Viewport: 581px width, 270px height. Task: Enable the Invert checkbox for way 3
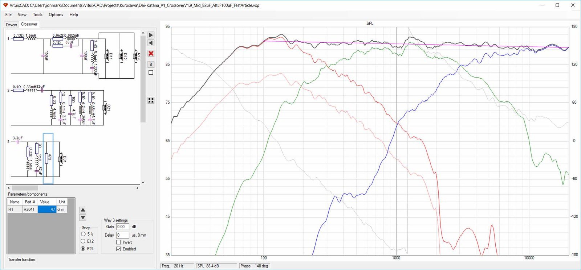[118, 242]
